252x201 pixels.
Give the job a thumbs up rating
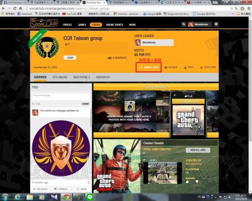(x=187, y=181)
